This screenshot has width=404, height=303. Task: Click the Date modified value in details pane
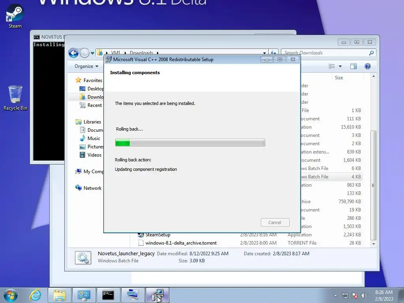[209, 254]
